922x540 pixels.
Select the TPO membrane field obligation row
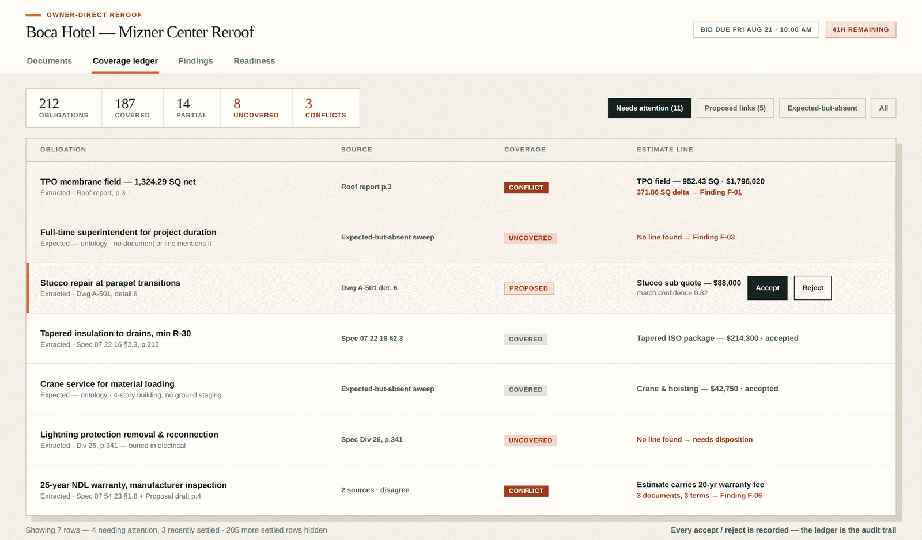pyautogui.click(x=461, y=187)
